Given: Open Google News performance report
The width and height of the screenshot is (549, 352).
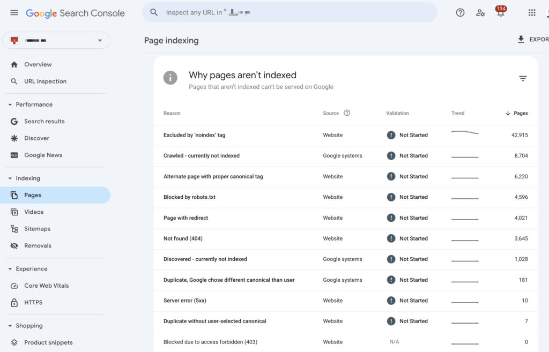Looking at the screenshot, I should 43,155.
